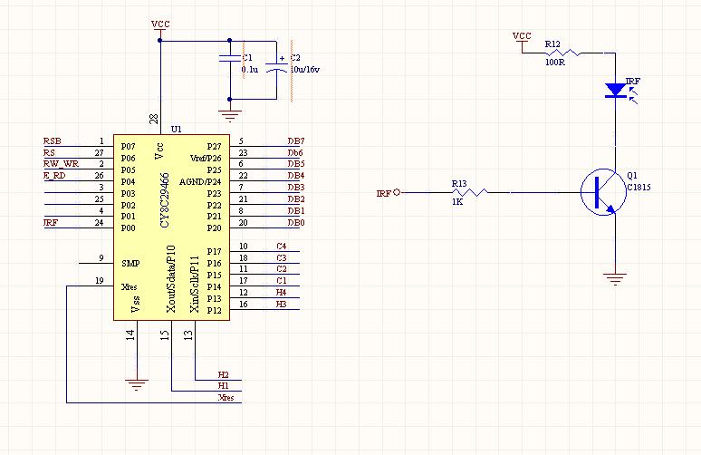Viewport: 701px width, 455px height.
Task: Select the Db6 net label
Action: (x=295, y=152)
